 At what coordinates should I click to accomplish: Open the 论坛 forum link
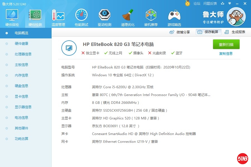pos(197,4)
